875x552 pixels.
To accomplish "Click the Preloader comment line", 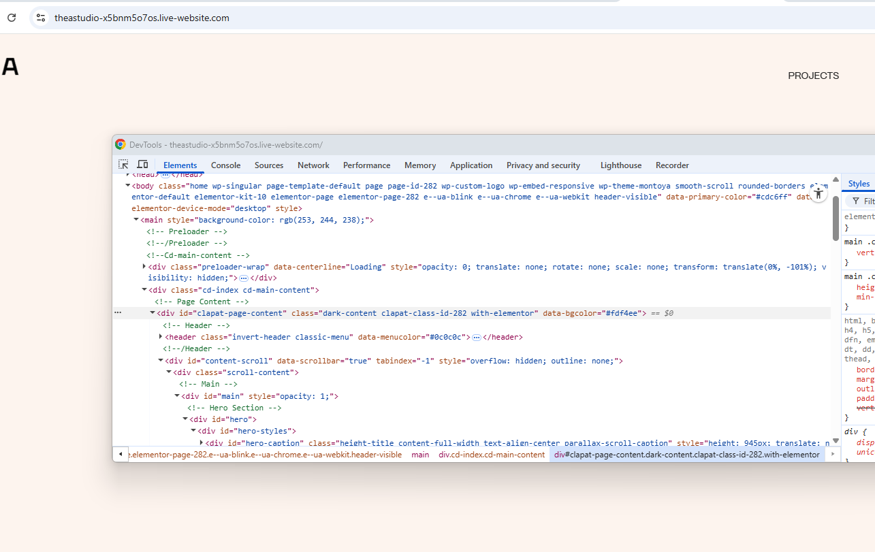I will tap(187, 231).
